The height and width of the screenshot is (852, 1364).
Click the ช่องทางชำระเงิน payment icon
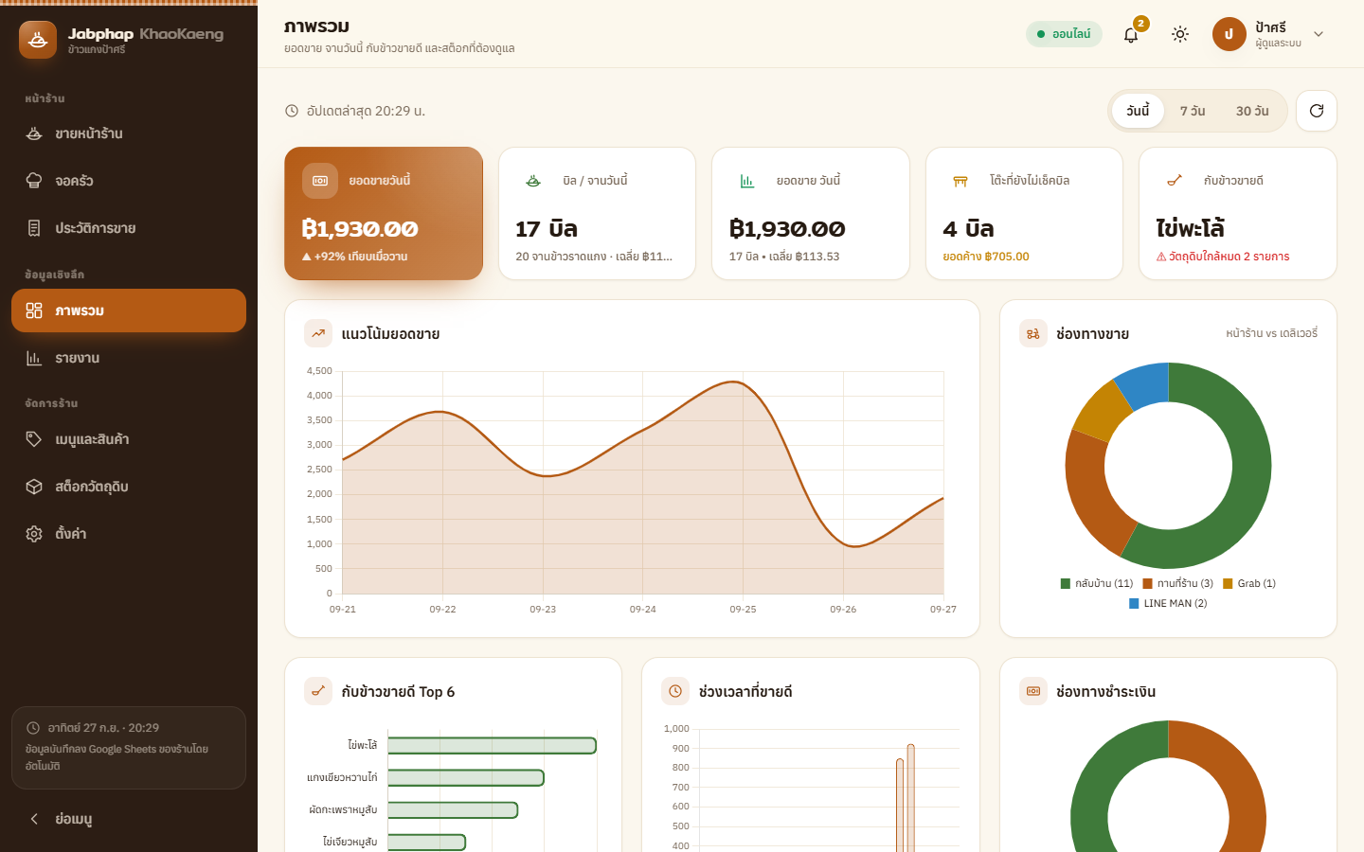pos(1033,691)
